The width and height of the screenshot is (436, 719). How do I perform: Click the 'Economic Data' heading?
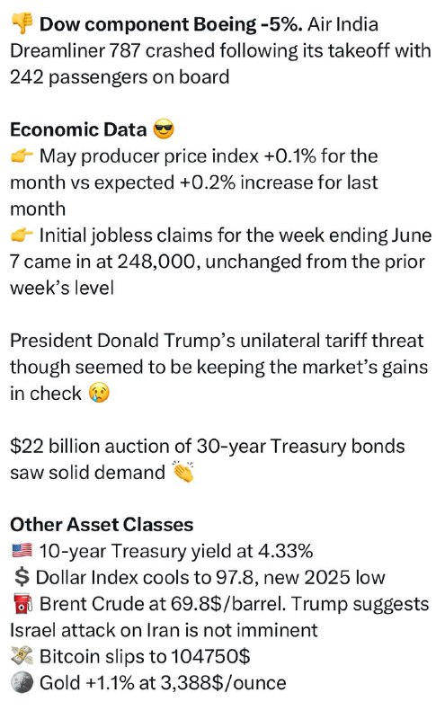coord(78,129)
